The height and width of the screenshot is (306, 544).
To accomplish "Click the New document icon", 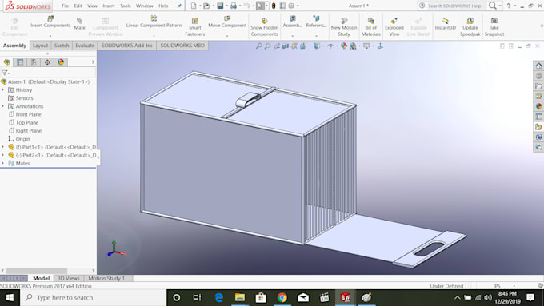I will coord(194,6).
